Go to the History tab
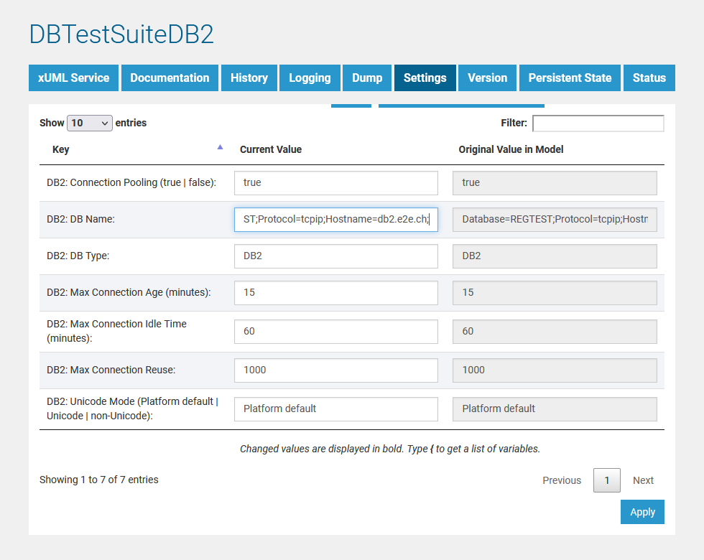704x560 pixels. click(x=249, y=78)
